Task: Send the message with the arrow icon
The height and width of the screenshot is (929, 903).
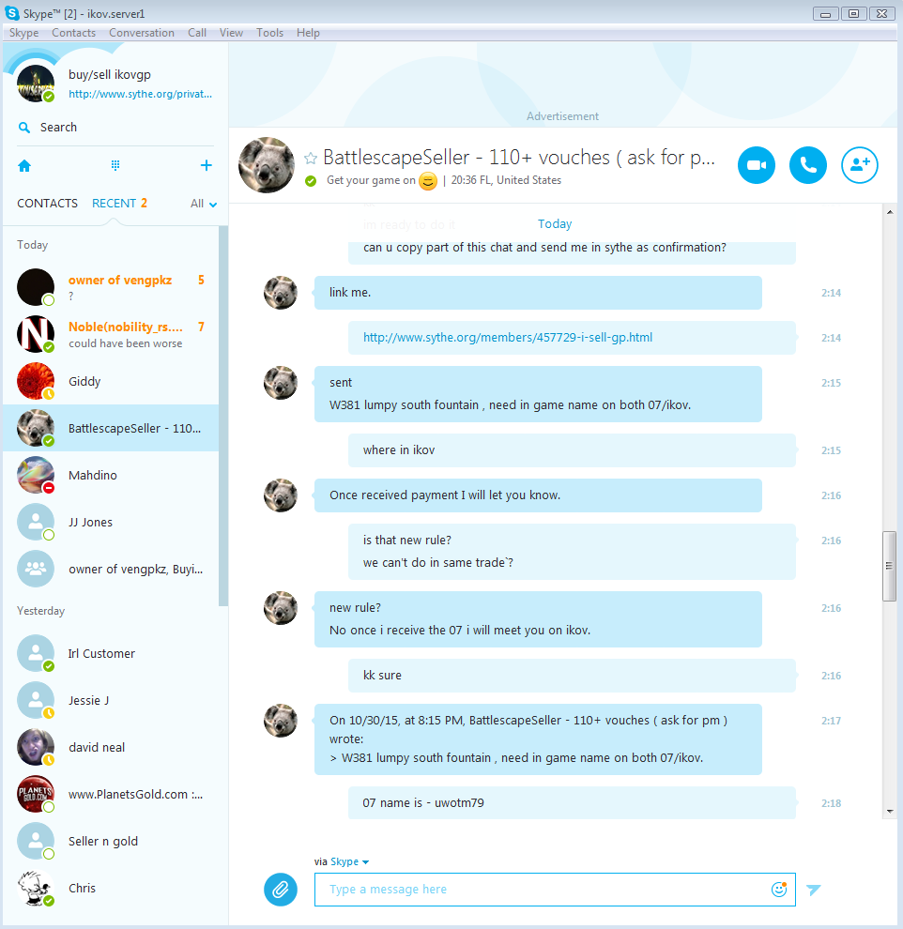Action: (x=814, y=890)
